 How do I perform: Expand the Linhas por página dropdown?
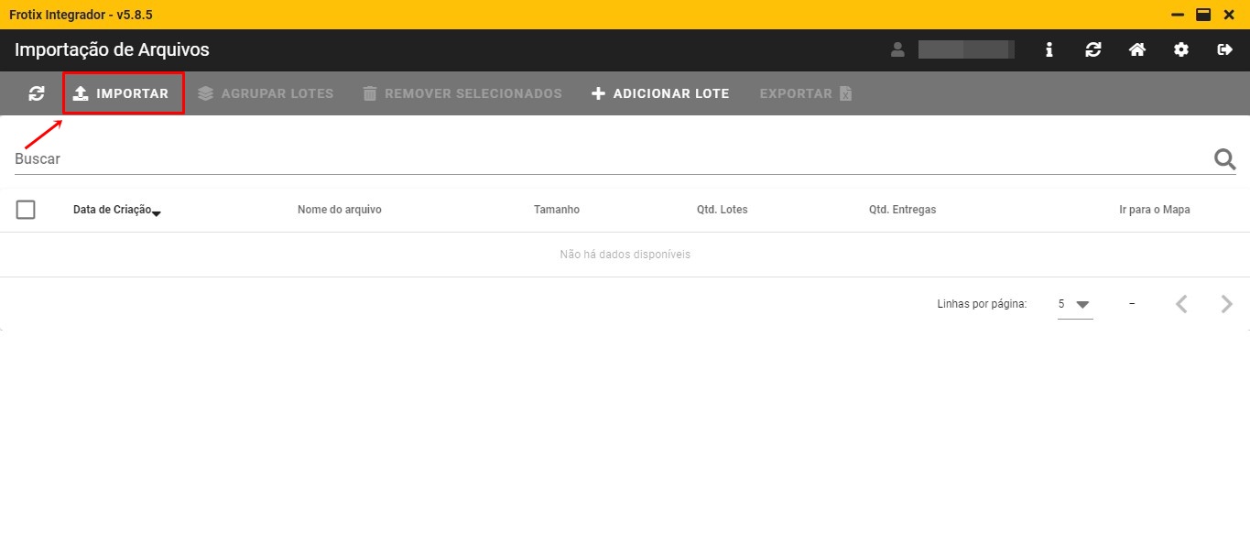1075,304
